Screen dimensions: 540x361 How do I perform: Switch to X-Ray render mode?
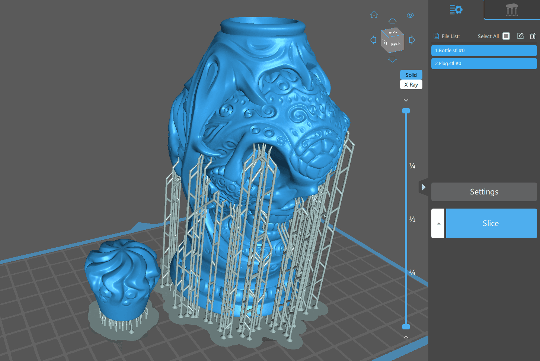tap(411, 85)
